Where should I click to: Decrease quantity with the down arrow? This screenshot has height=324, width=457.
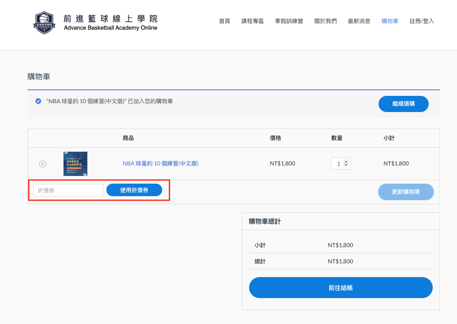(x=346, y=165)
